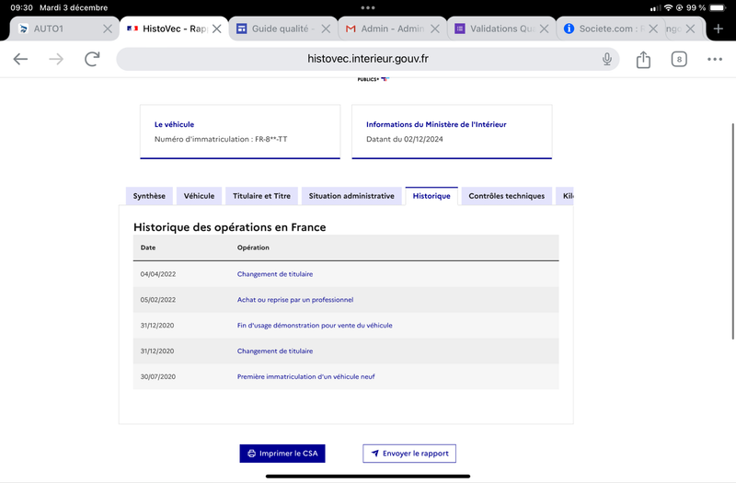Focus the histovec.interieur.gouv.fr address field

367,59
